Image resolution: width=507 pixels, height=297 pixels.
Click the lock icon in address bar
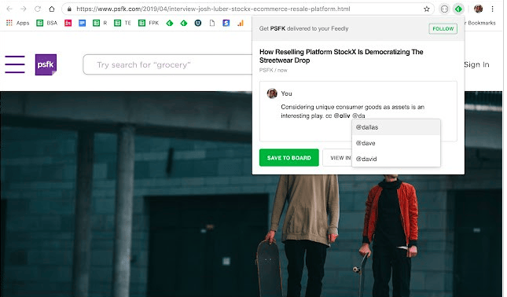click(69, 9)
